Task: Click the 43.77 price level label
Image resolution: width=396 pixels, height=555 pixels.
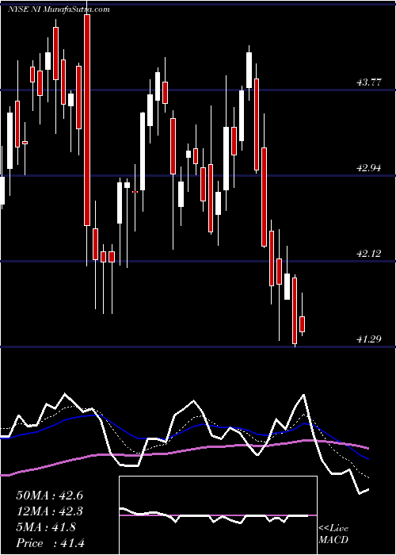Action: (369, 82)
